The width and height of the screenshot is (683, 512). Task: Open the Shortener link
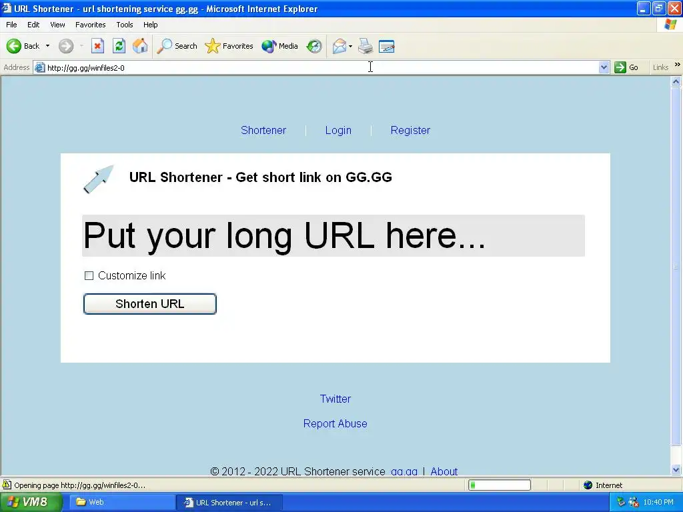click(263, 130)
